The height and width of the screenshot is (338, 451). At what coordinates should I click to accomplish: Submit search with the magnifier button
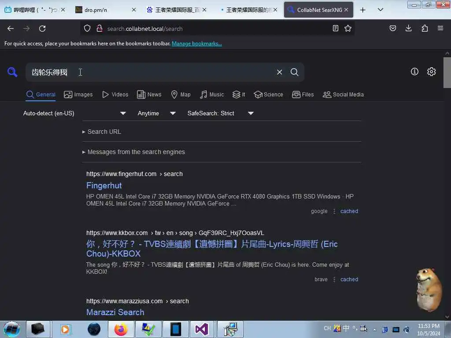pyautogui.click(x=295, y=72)
